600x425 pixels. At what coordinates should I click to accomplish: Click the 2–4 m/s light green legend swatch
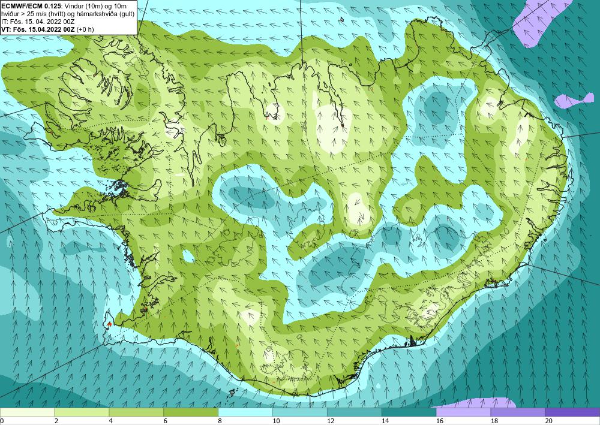[82, 412]
